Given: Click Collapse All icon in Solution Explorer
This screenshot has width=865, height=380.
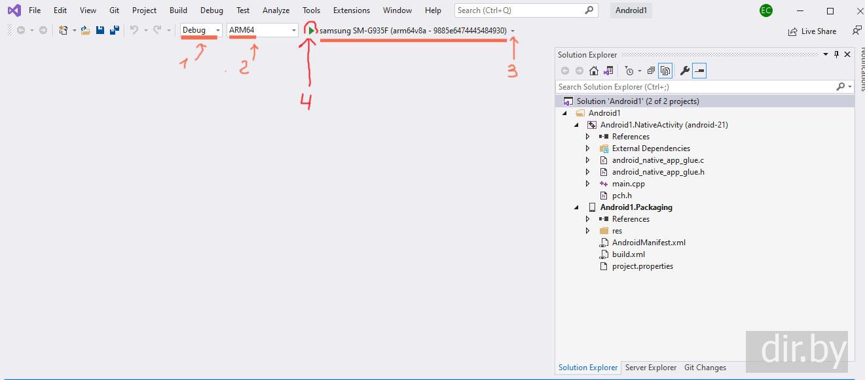Looking at the screenshot, I should click(651, 71).
